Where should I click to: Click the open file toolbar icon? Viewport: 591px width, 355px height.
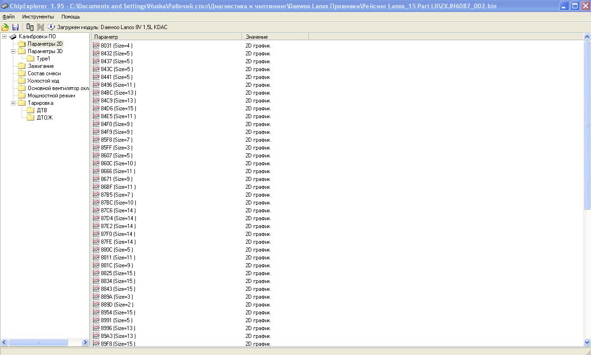tap(5, 27)
